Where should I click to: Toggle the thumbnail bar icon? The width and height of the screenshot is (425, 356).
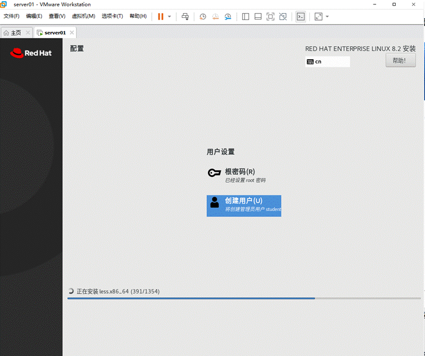click(x=258, y=16)
